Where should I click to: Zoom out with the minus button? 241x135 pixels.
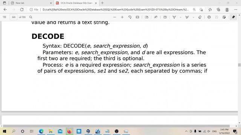tap(114, 17)
